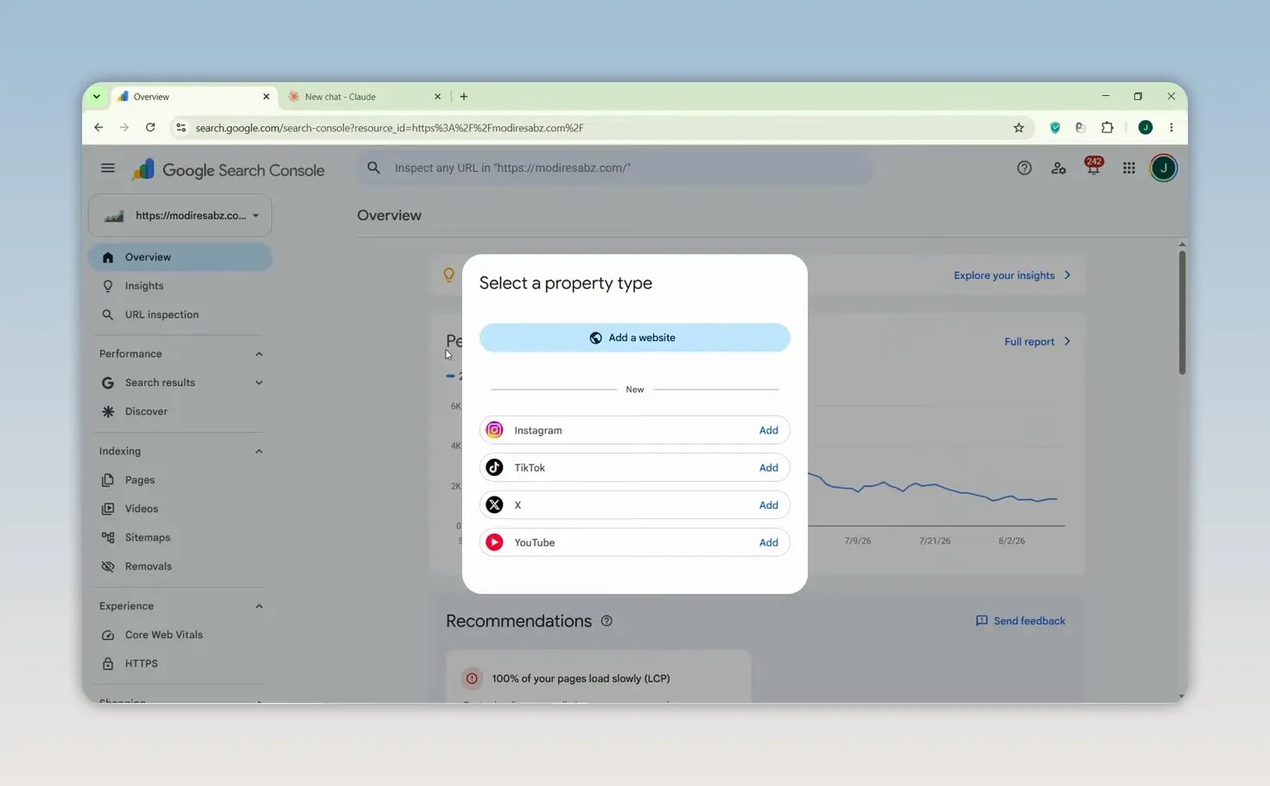1270x786 pixels.
Task: Open notifications bell with 242 badge
Action: pyautogui.click(x=1094, y=167)
